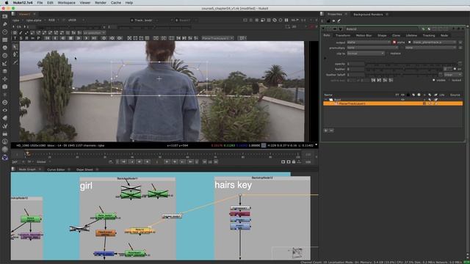Image resolution: width=470 pixels, height=264 pixels.
Task: Open the Time nodes toolbar menu
Action: coord(5,32)
